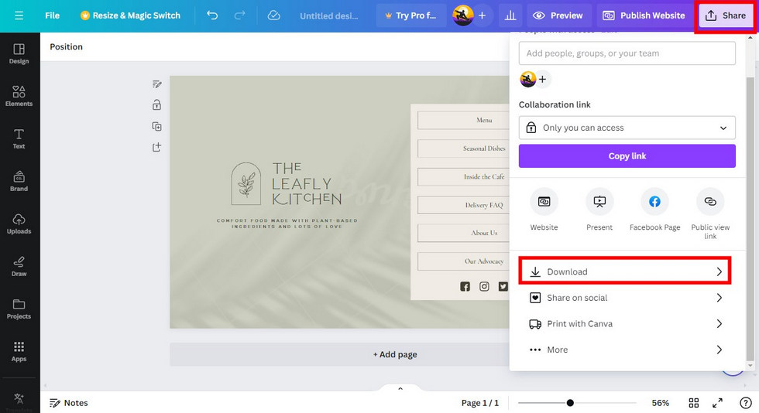Open the Projects sidebar panel
The height and width of the screenshot is (413, 759).
click(19, 309)
